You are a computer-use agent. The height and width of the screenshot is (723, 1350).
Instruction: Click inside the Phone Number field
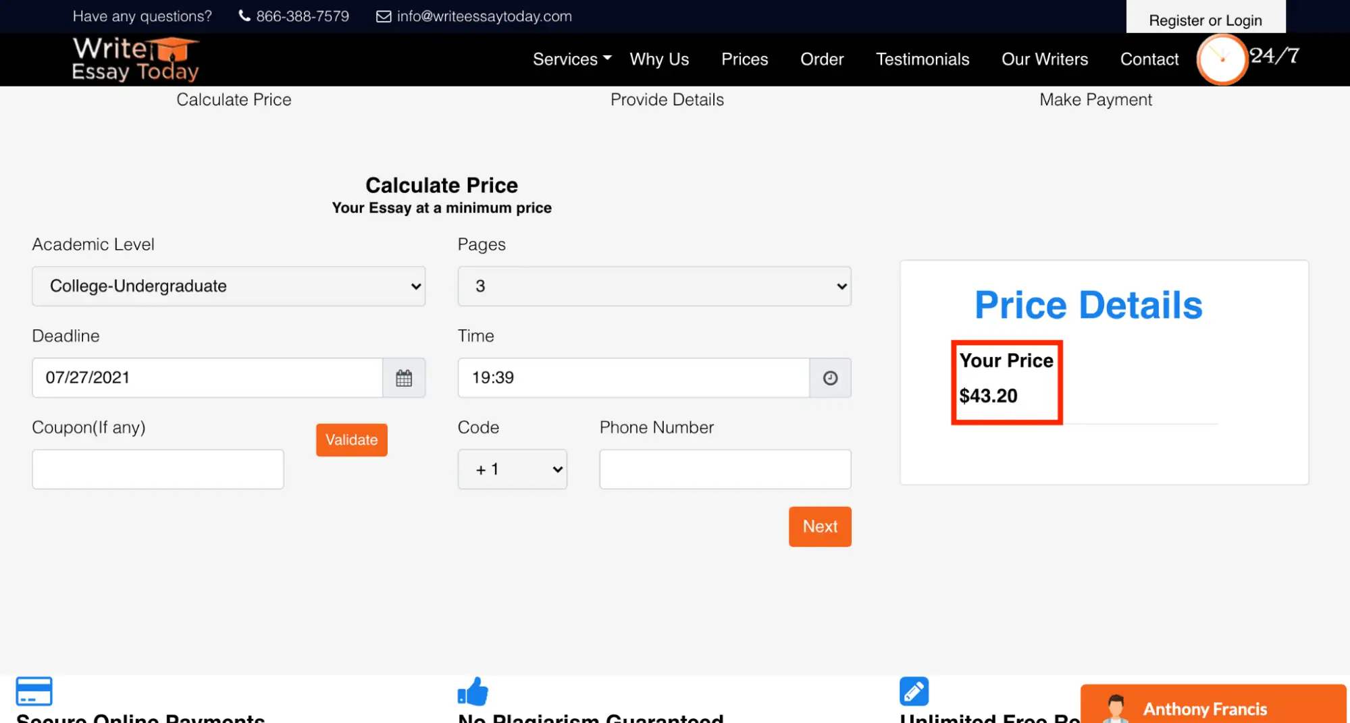pyautogui.click(x=724, y=468)
